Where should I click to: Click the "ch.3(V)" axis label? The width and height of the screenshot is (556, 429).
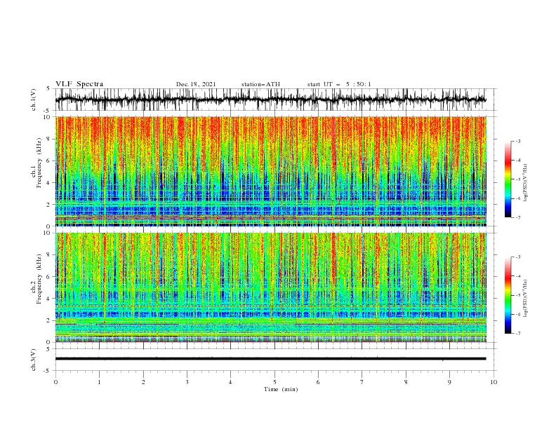pyautogui.click(x=34, y=360)
